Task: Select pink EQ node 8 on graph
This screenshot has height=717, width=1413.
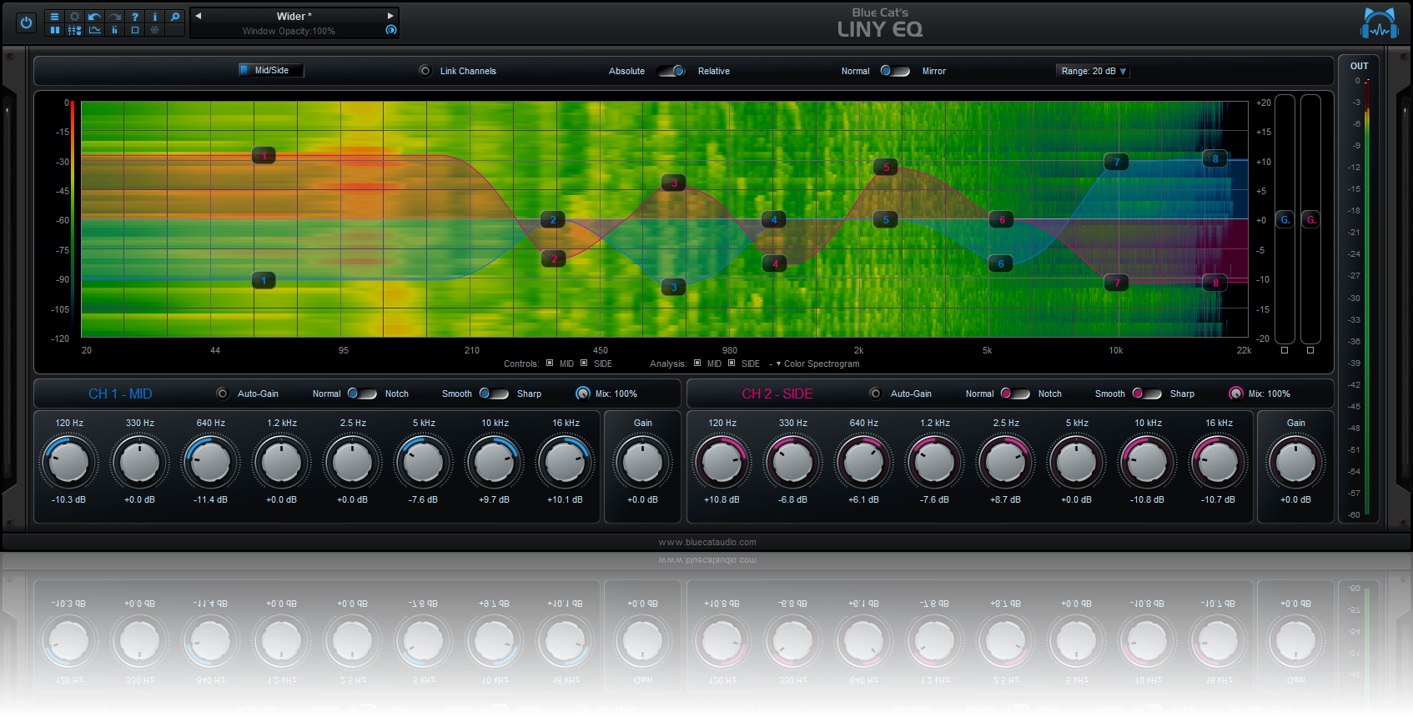Action: coord(1215,283)
